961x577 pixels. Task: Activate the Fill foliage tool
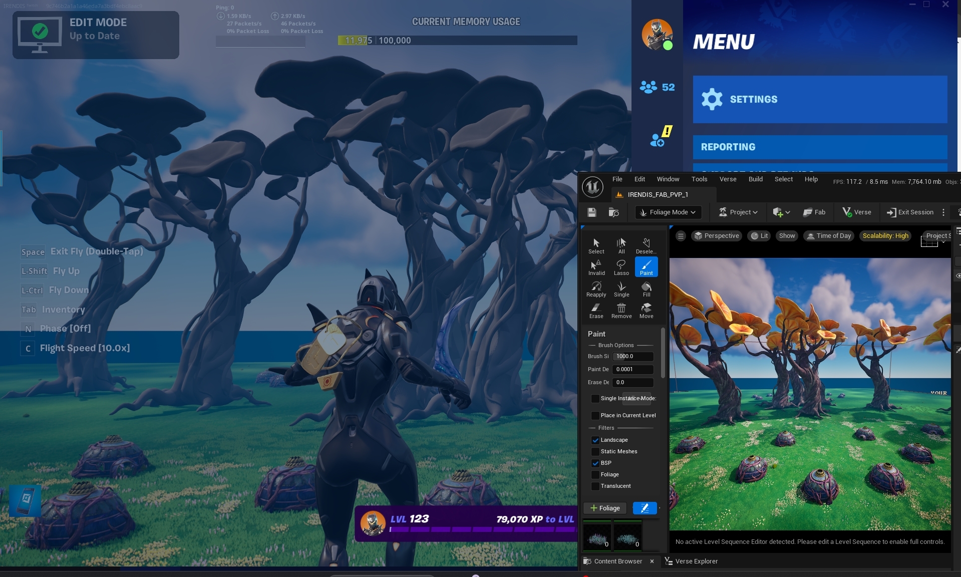[646, 289]
